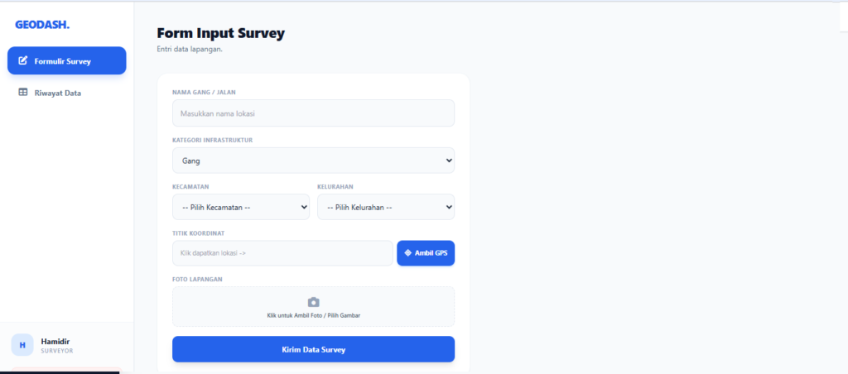Viewport: 848px width, 374px height.
Task: Click the Titik Koordinat location field
Action: (x=282, y=253)
